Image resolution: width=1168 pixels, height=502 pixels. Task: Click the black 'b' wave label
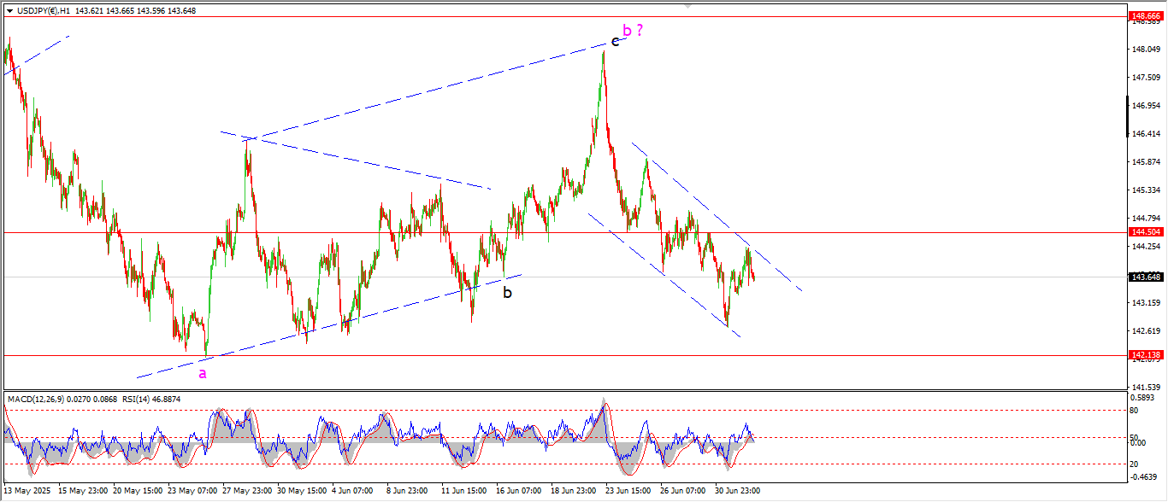tap(507, 293)
